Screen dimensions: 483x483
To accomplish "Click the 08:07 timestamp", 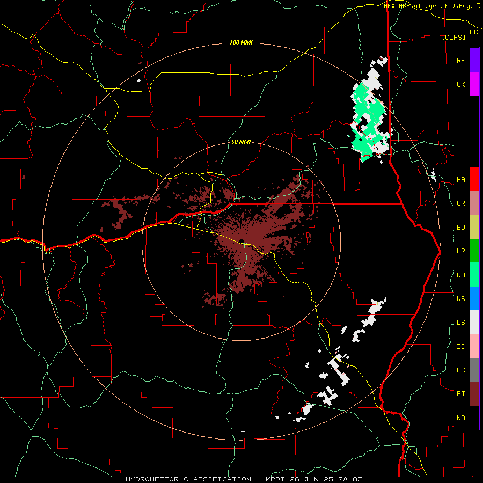I will click(349, 479).
